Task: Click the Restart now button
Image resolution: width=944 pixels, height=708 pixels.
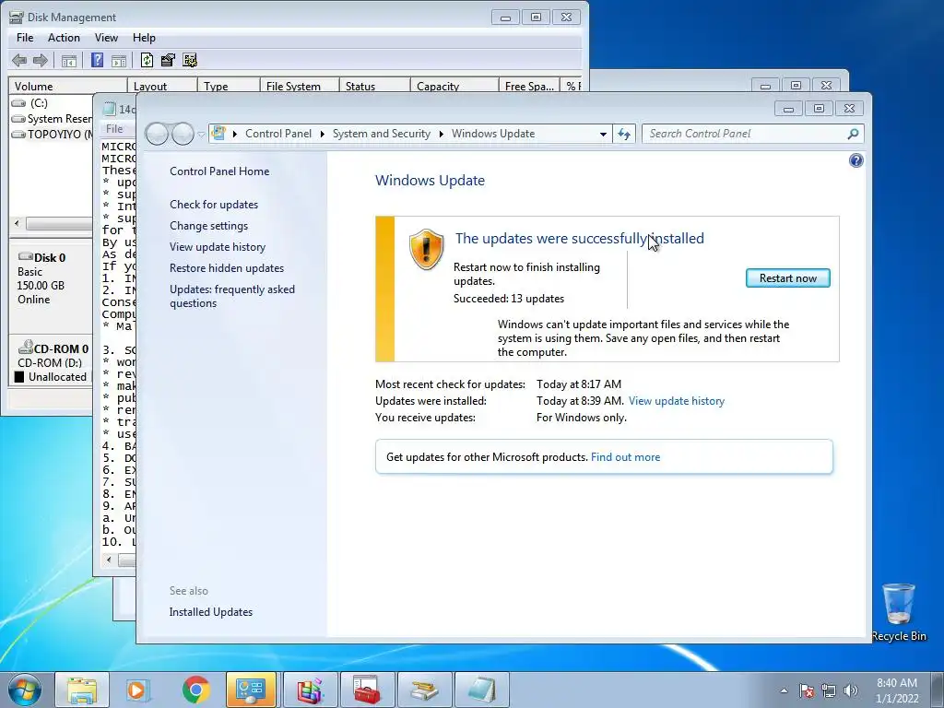Action: coord(787,278)
